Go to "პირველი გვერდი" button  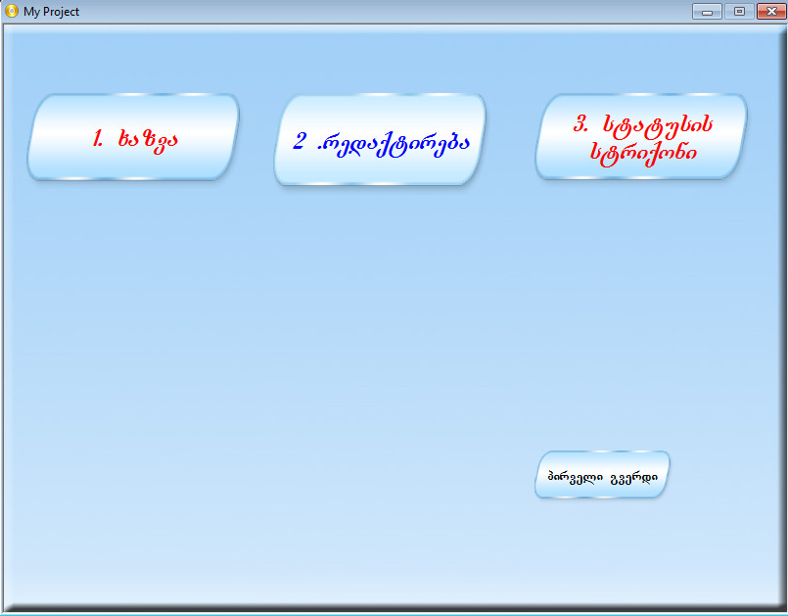click(602, 475)
